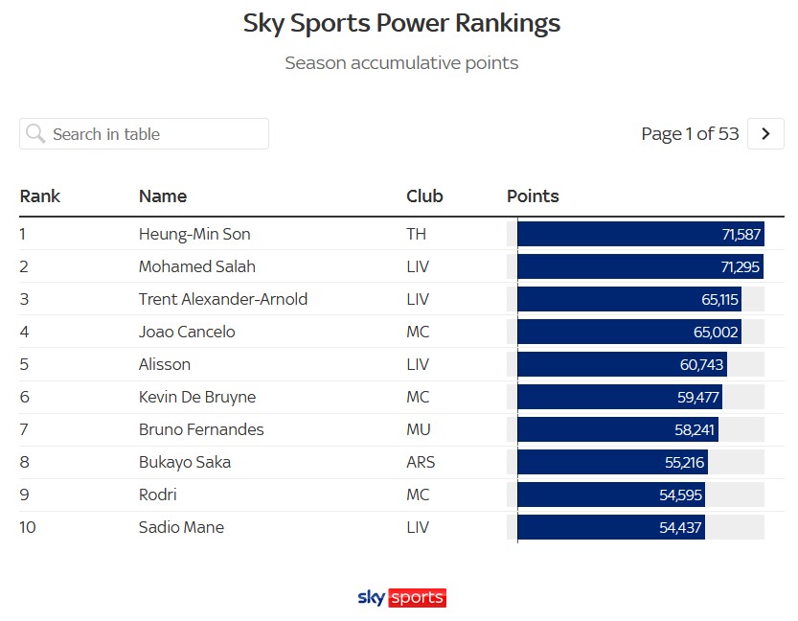Viewport: 798px width, 621px height.
Task: Click Bukayo Saka's ARS club cell
Action: click(421, 462)
